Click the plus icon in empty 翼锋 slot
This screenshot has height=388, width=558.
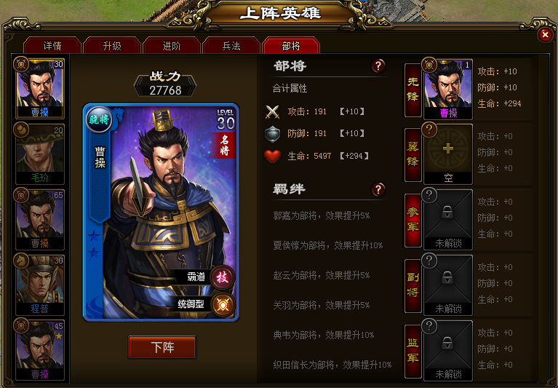[448, 149]
